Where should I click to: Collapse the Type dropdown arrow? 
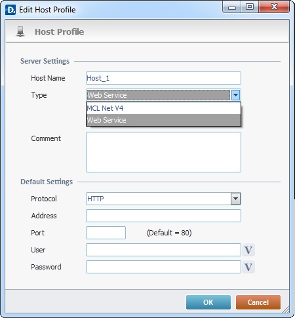[235, 95]
